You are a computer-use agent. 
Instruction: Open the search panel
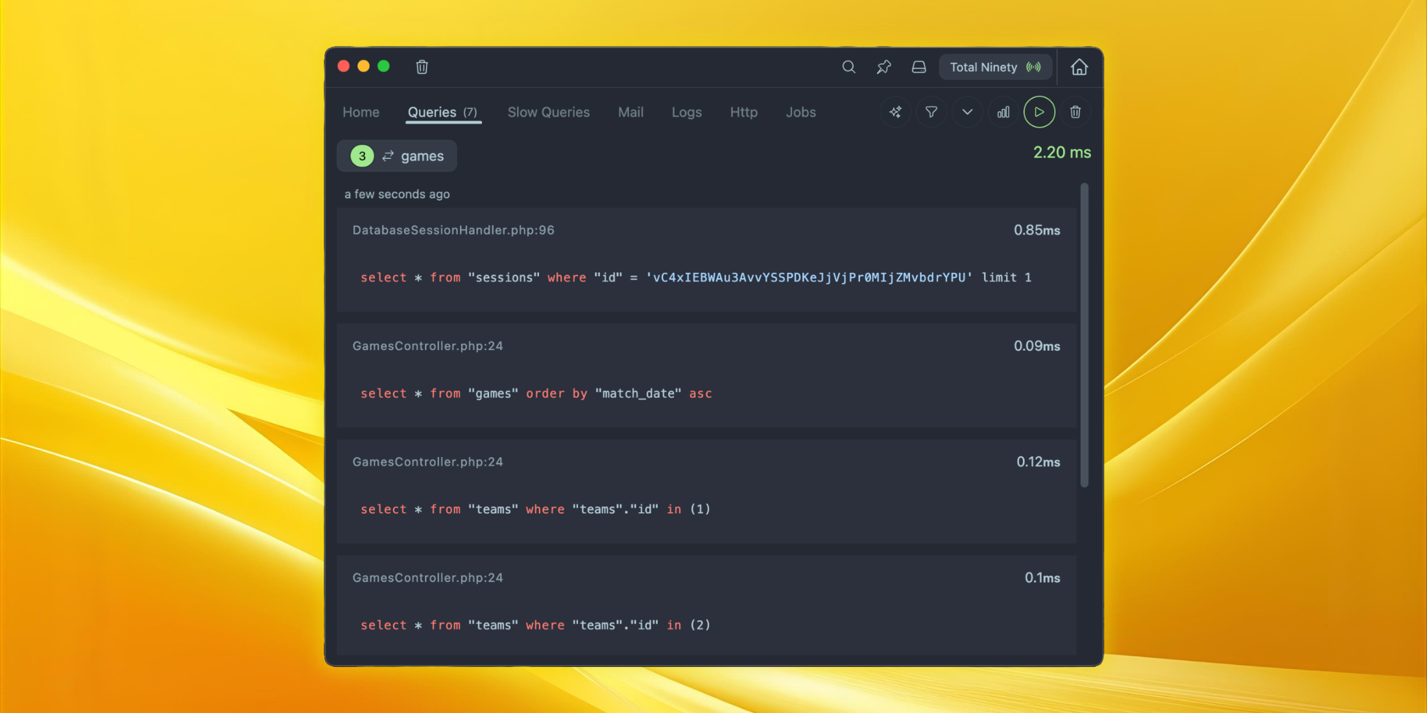coord(848,67)
